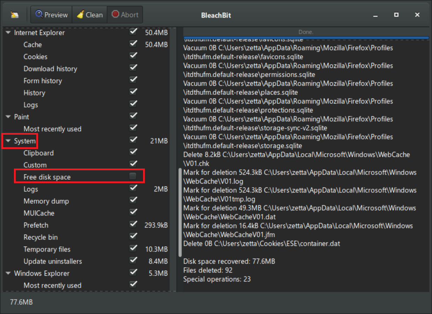Click the 50.4MB size of Internet Explorer row
Viewport: 432px width, 314px height.
(156, 33)
